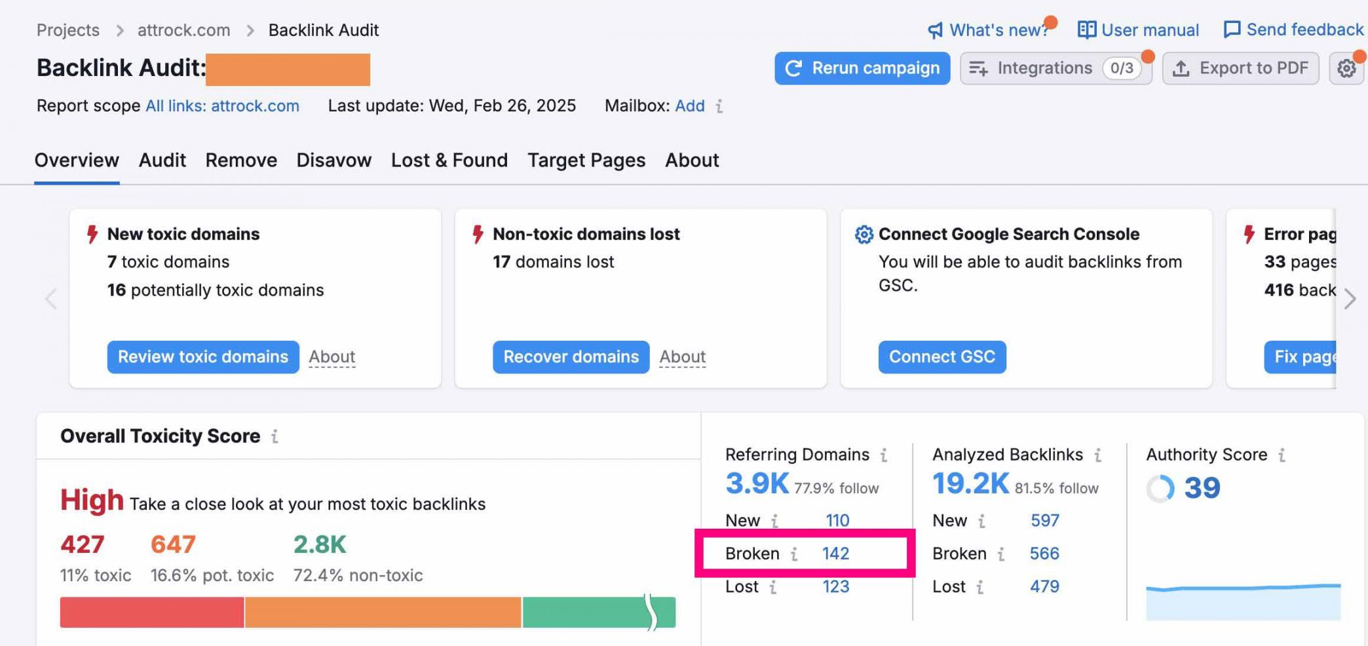The height and width of the screenshot is (646, 1368).
Task: Open the All links: attrock.com scope link
Action: pos(222,106)
